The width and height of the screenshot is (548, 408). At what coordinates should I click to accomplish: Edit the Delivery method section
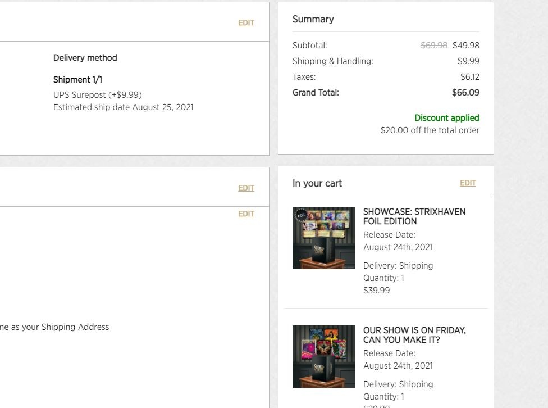coord(246,23)
